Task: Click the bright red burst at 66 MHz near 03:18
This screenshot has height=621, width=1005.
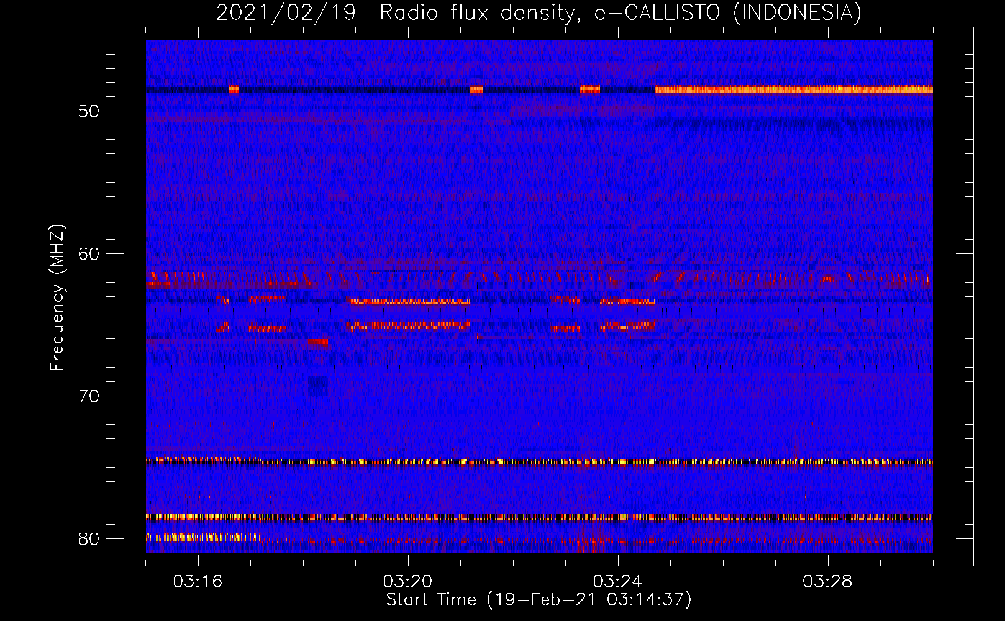Action: pyautogui.click(x=318, y=342)
